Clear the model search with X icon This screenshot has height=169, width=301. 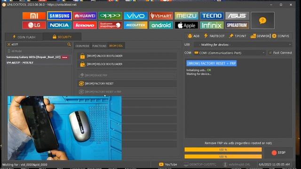[x=8, y=45]
